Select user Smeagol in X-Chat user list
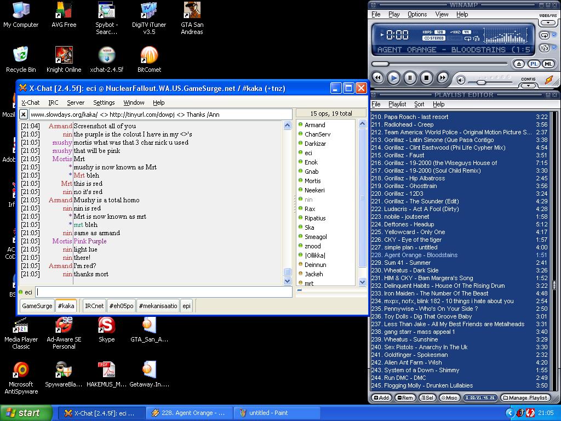561x421 pixels. tap(316, 237)
